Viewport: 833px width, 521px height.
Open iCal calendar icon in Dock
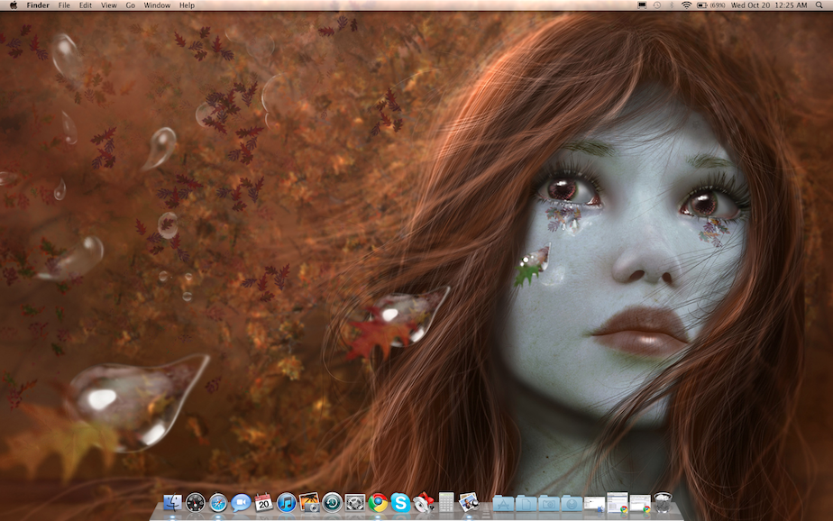tap(263, 502)
